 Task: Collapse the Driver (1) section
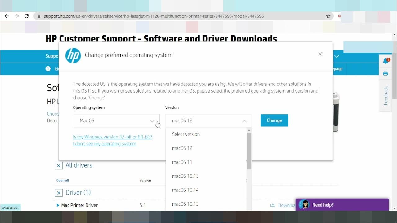click(59, 193)
